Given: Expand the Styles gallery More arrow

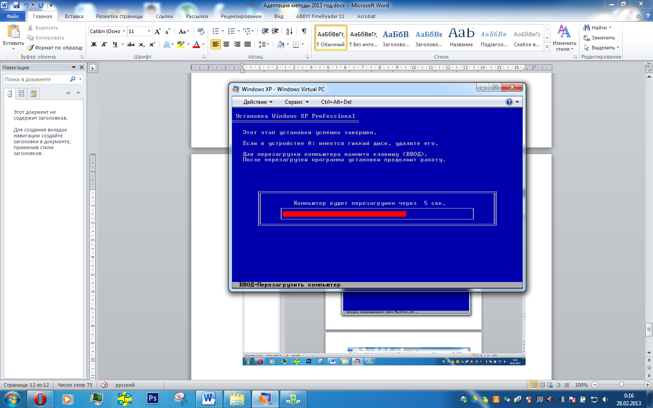Looking at the screenshot, I should tap(547, 47).
